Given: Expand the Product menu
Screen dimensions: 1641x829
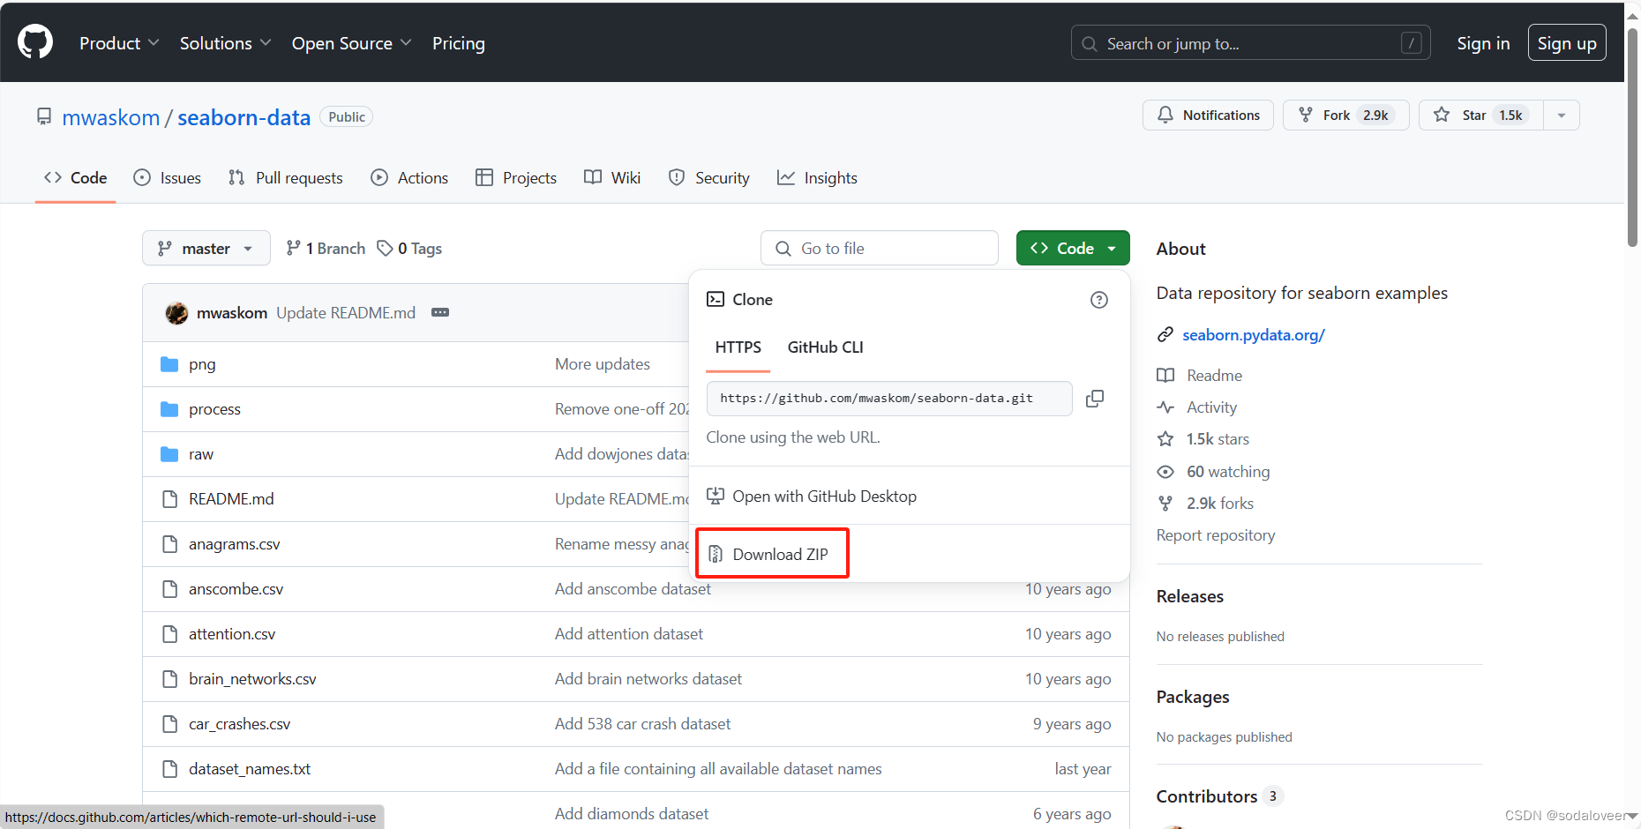Looking at the screenshot, I should pyautogui.click(x=119, y=43).
